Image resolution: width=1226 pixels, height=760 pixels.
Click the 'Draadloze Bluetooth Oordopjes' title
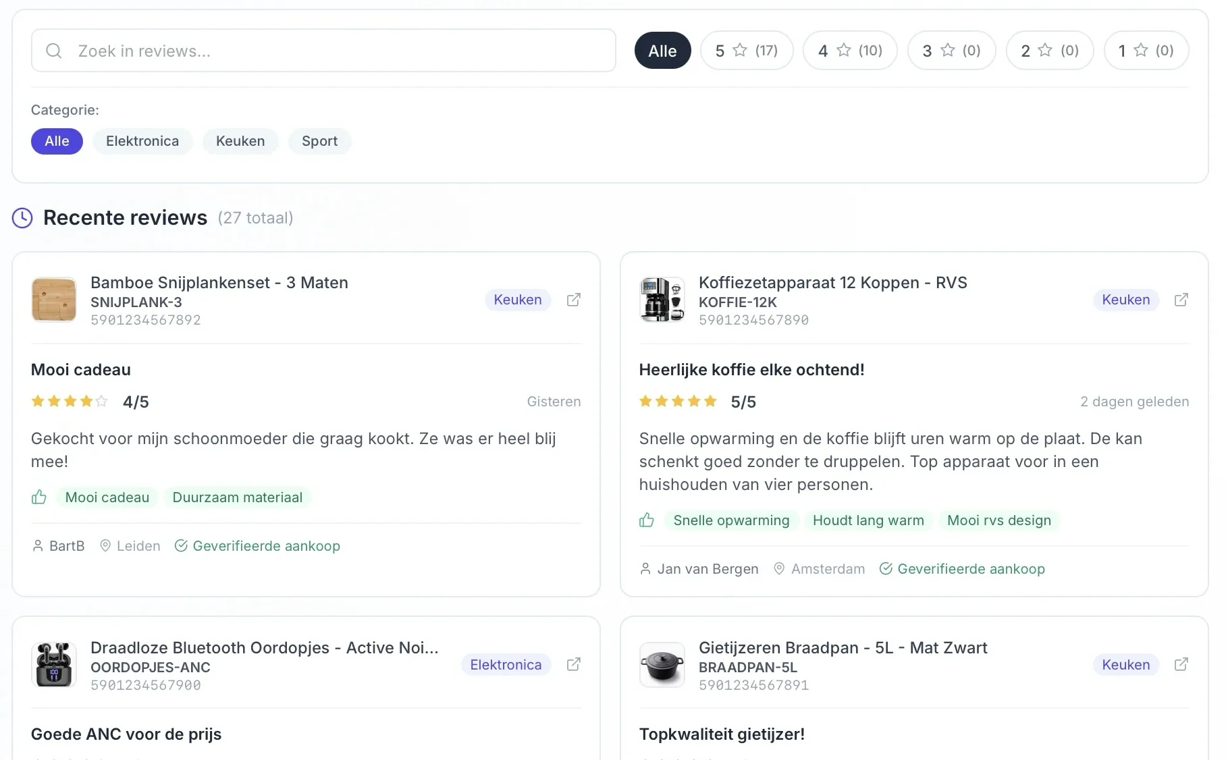pos(265,648)
